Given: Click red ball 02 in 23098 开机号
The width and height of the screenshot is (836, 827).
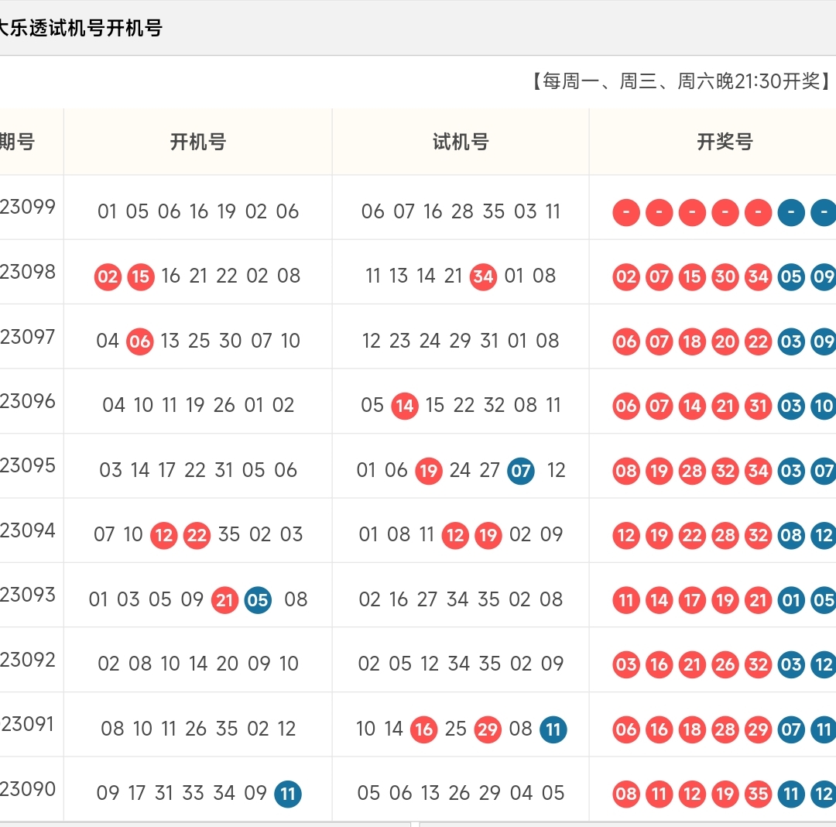Looking at the screenshot, I should click(x=108, y=276).
